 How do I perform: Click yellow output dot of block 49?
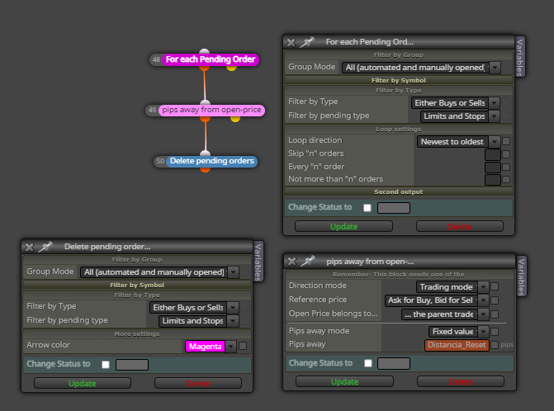pos(235,118)
